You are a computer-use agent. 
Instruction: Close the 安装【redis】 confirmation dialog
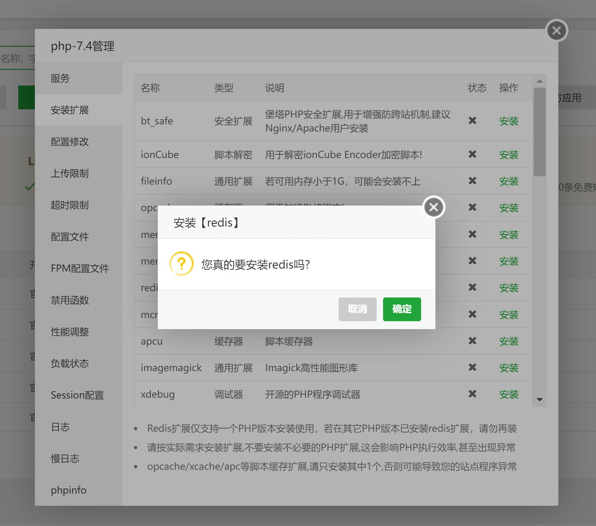(434, 207)
